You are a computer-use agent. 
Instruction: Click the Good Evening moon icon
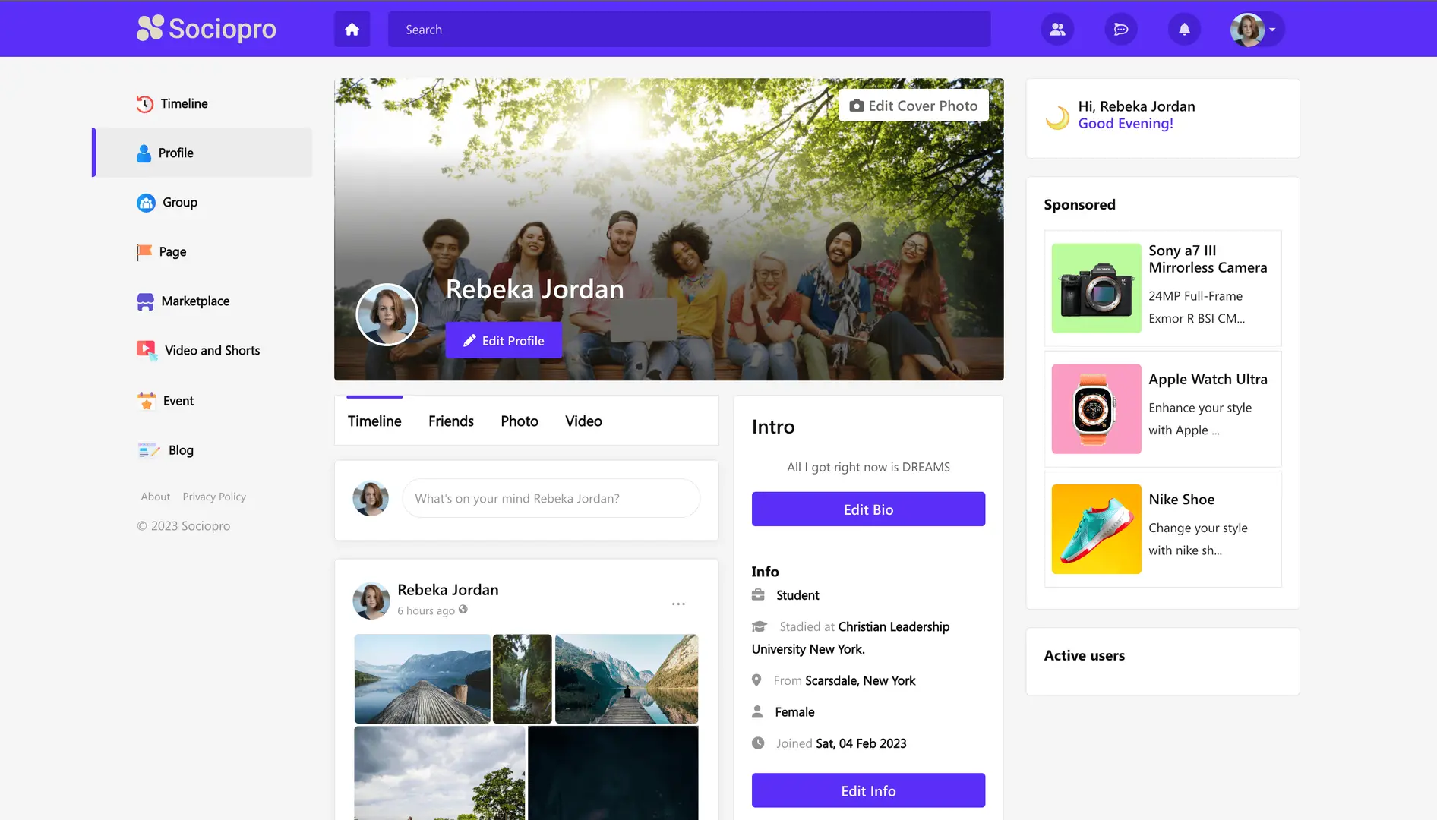point(1056,118)
